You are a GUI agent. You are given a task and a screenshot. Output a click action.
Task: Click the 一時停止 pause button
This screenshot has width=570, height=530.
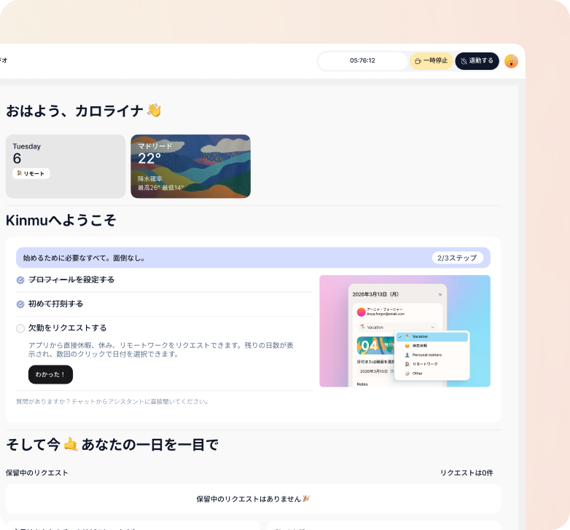[431, 60]
